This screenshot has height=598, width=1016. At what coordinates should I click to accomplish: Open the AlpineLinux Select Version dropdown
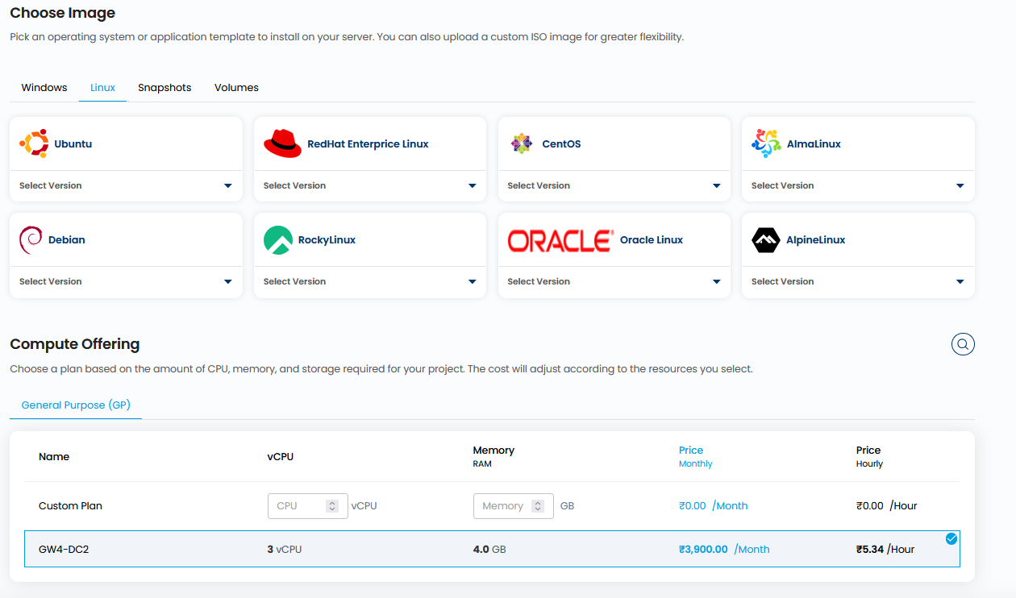pos(858,281)
